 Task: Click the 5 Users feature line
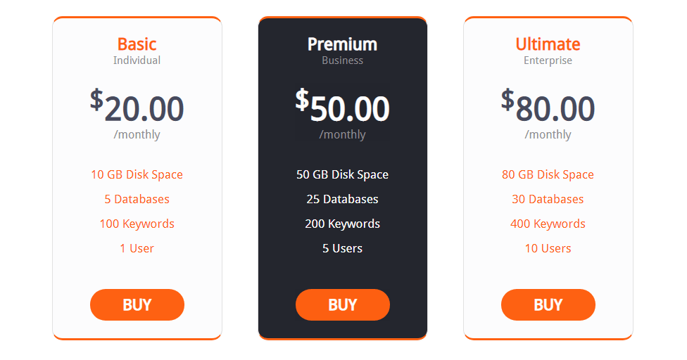(343, 248)
